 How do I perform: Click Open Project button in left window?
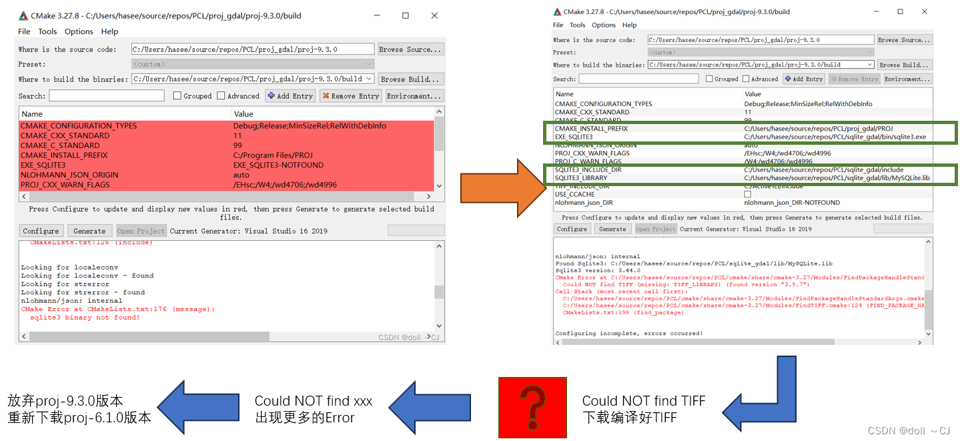(x=141, y=231)
